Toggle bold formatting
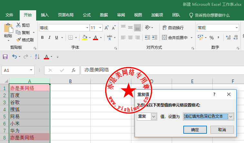 tap(42, 38)
